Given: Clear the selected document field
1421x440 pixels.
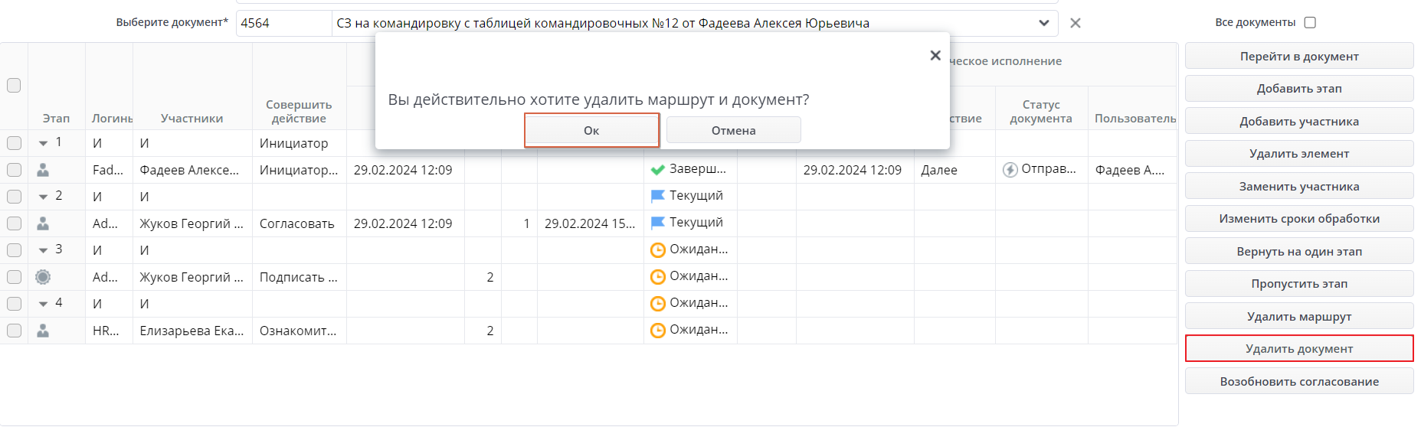Looking at the screenshot, I should pos(1075,23).
